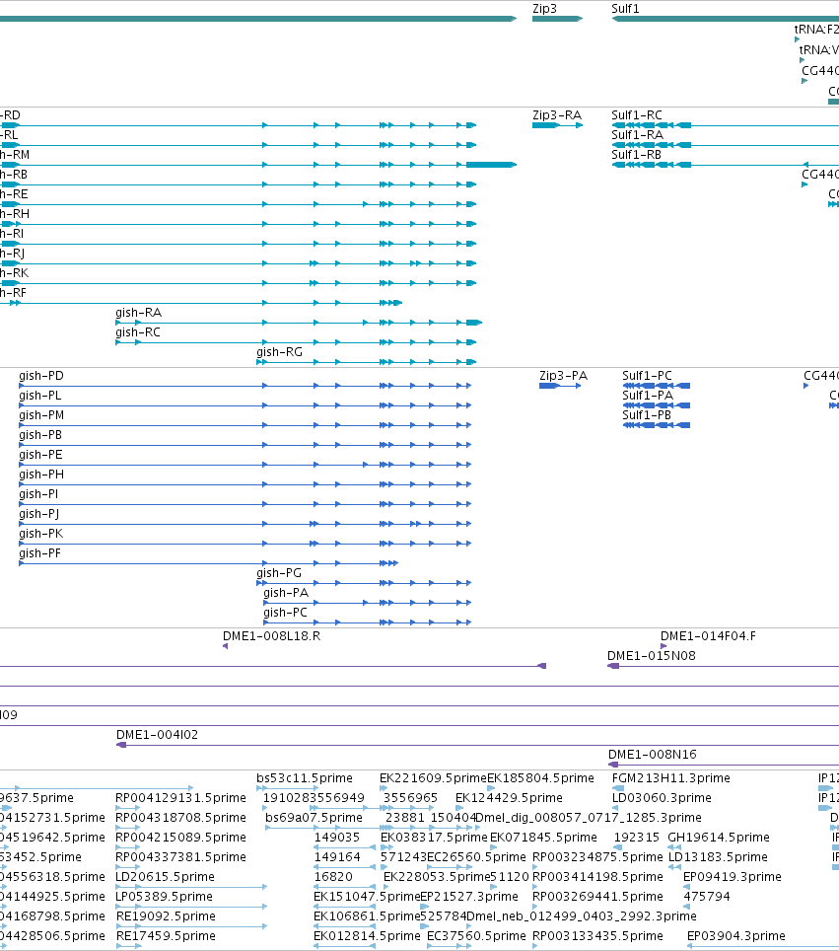839x951 pixels.
Task: Click the gish-PG protein label
Action: 278,572
